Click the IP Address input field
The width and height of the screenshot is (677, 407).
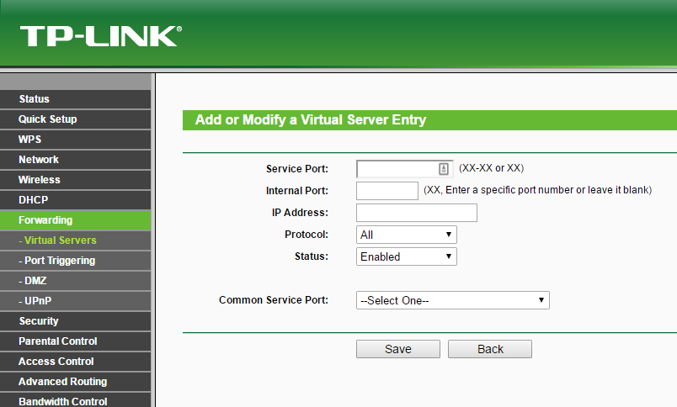tap(417, 213)
